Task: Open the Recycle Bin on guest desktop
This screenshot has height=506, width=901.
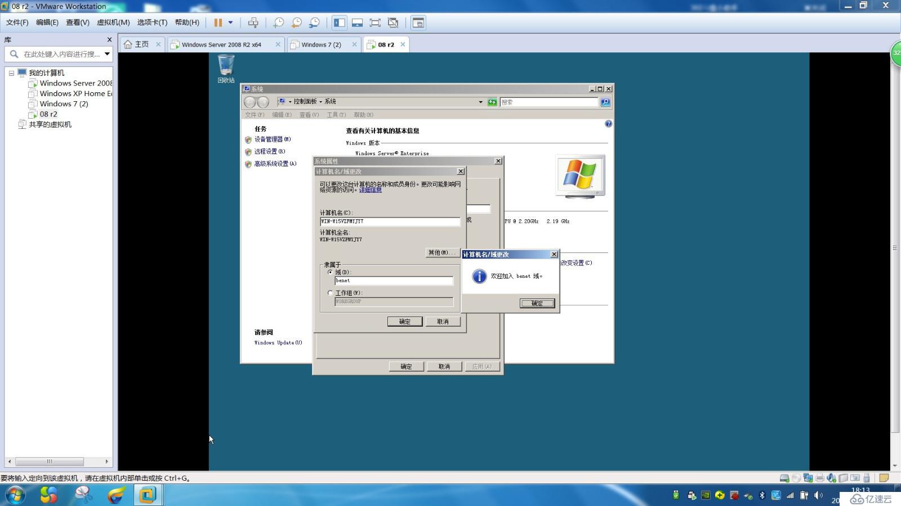Action: click(x=226, y=68)
